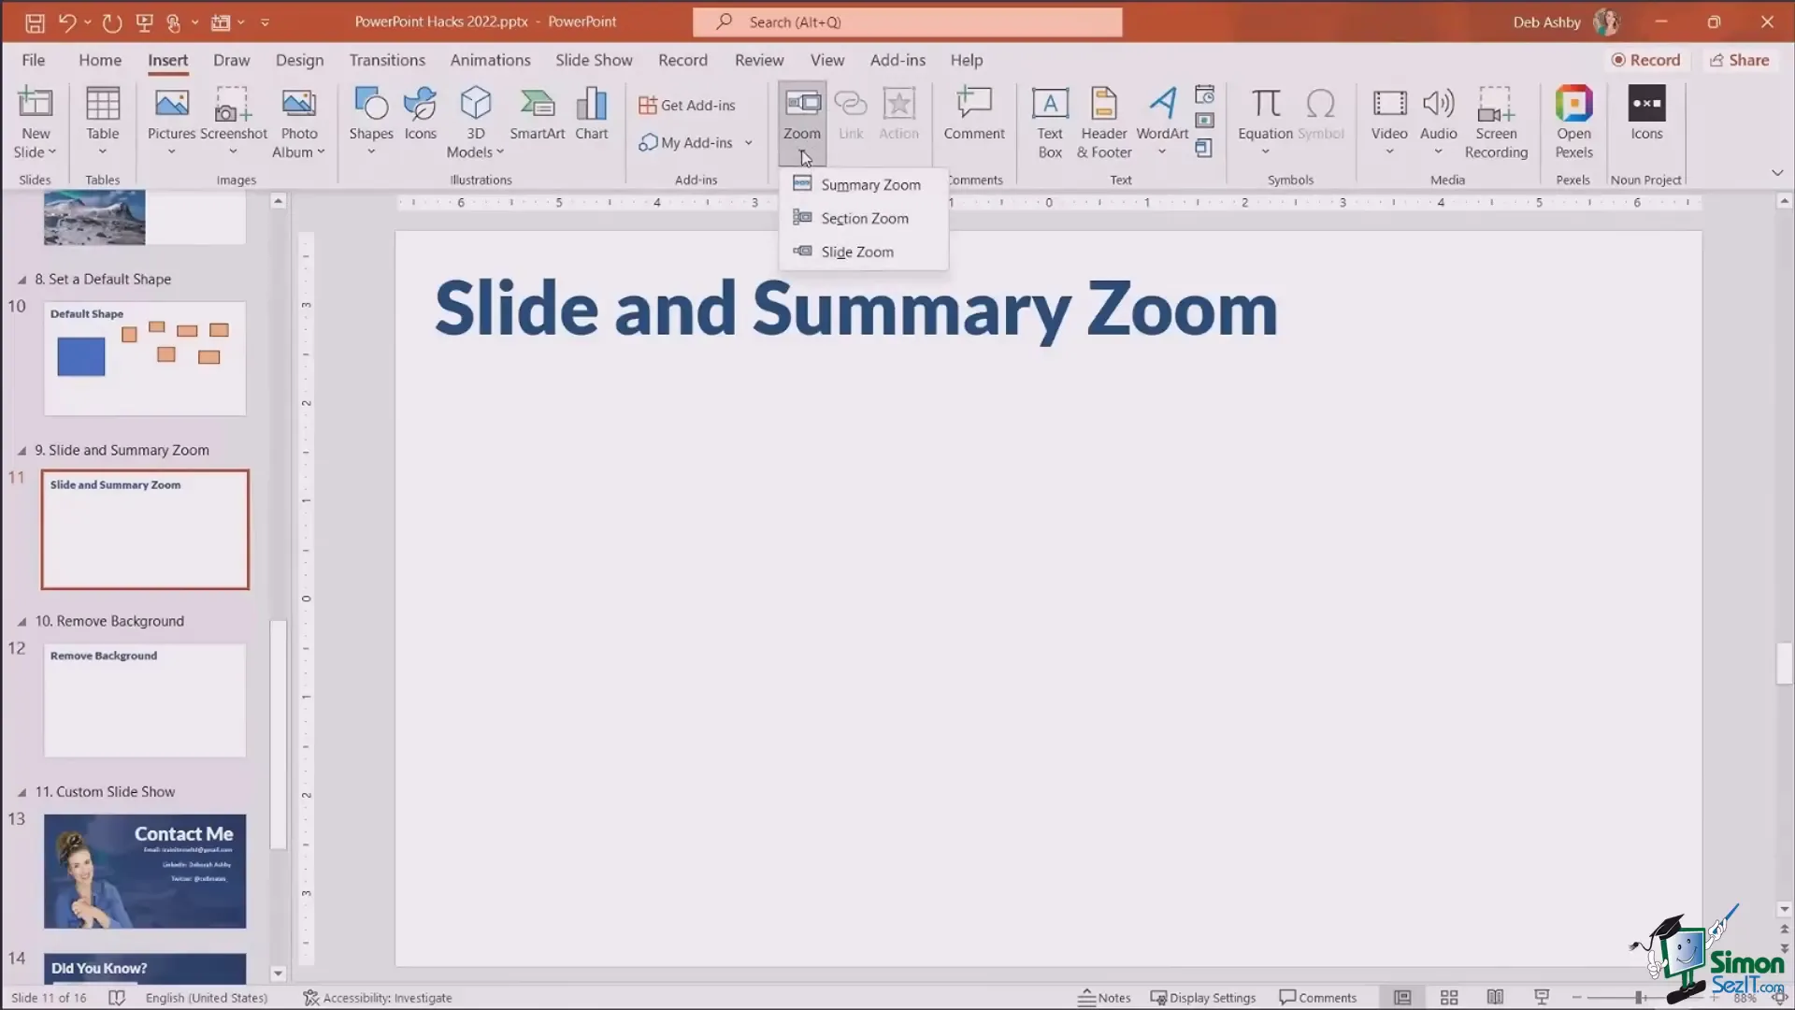Click the Icons tool in Illustrations
The width and height of the screenshot is (1795, 1010).
point(420,114)
